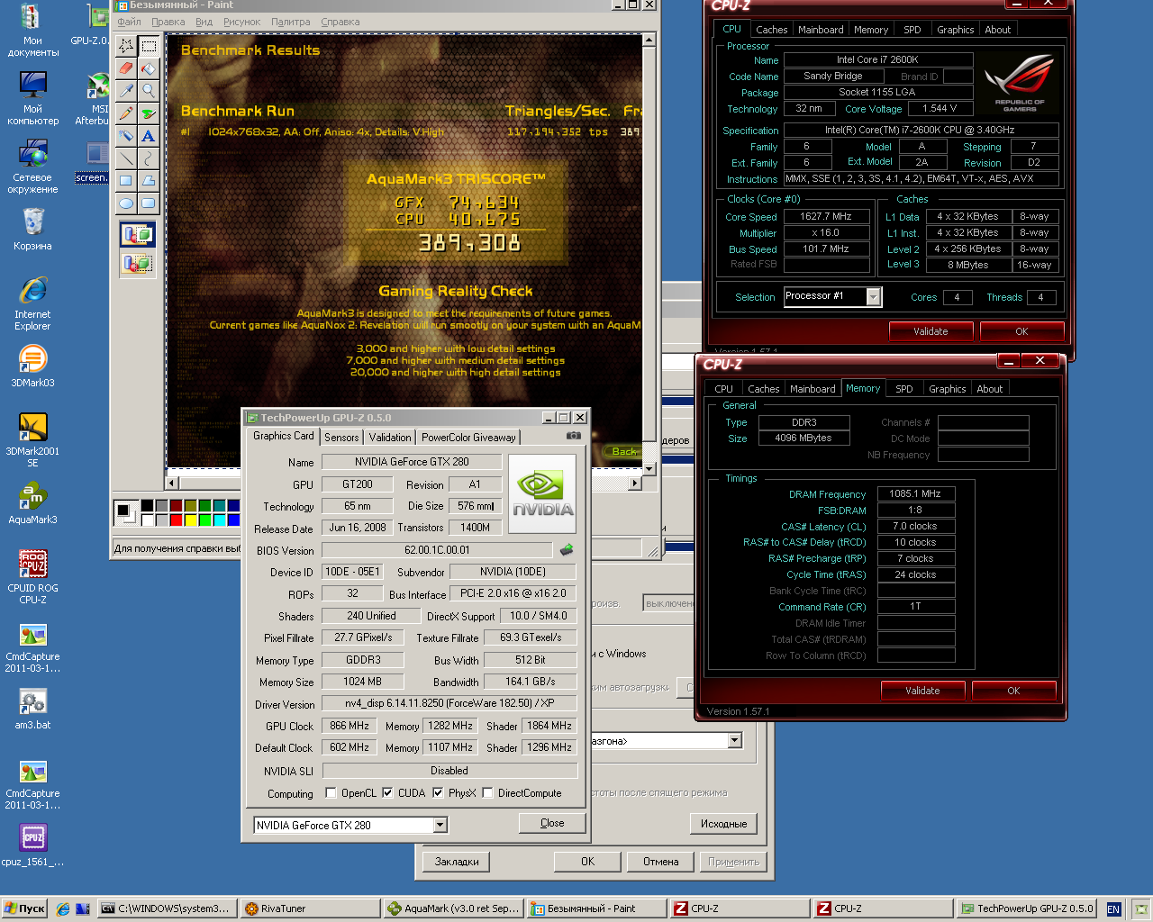Select the Rectangle shape tool
The height and width of the screenshot is (922, 1153).
[x=126, y=180]
